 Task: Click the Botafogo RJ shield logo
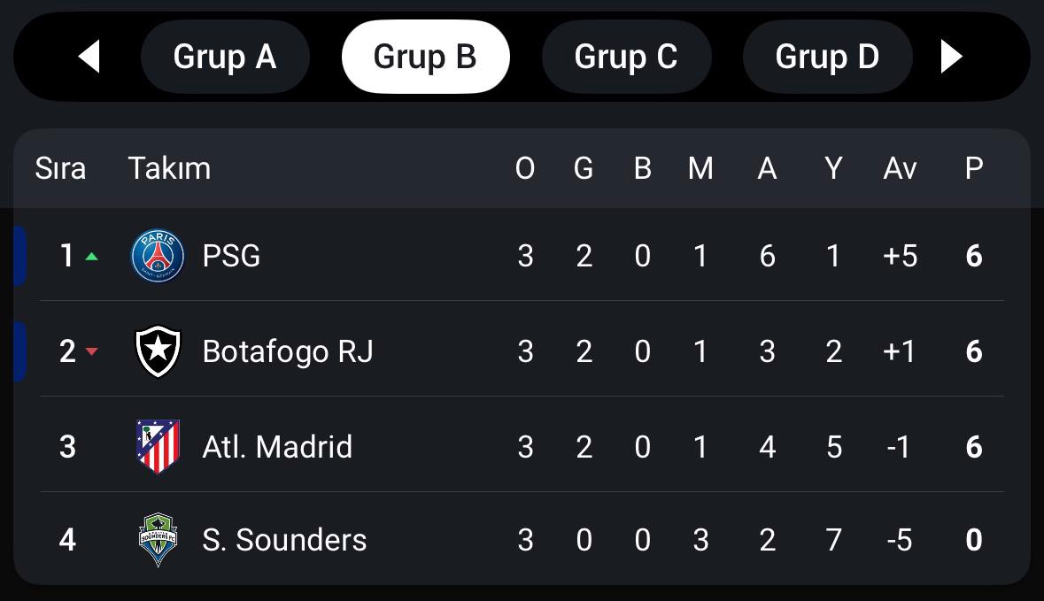(158, 351)
